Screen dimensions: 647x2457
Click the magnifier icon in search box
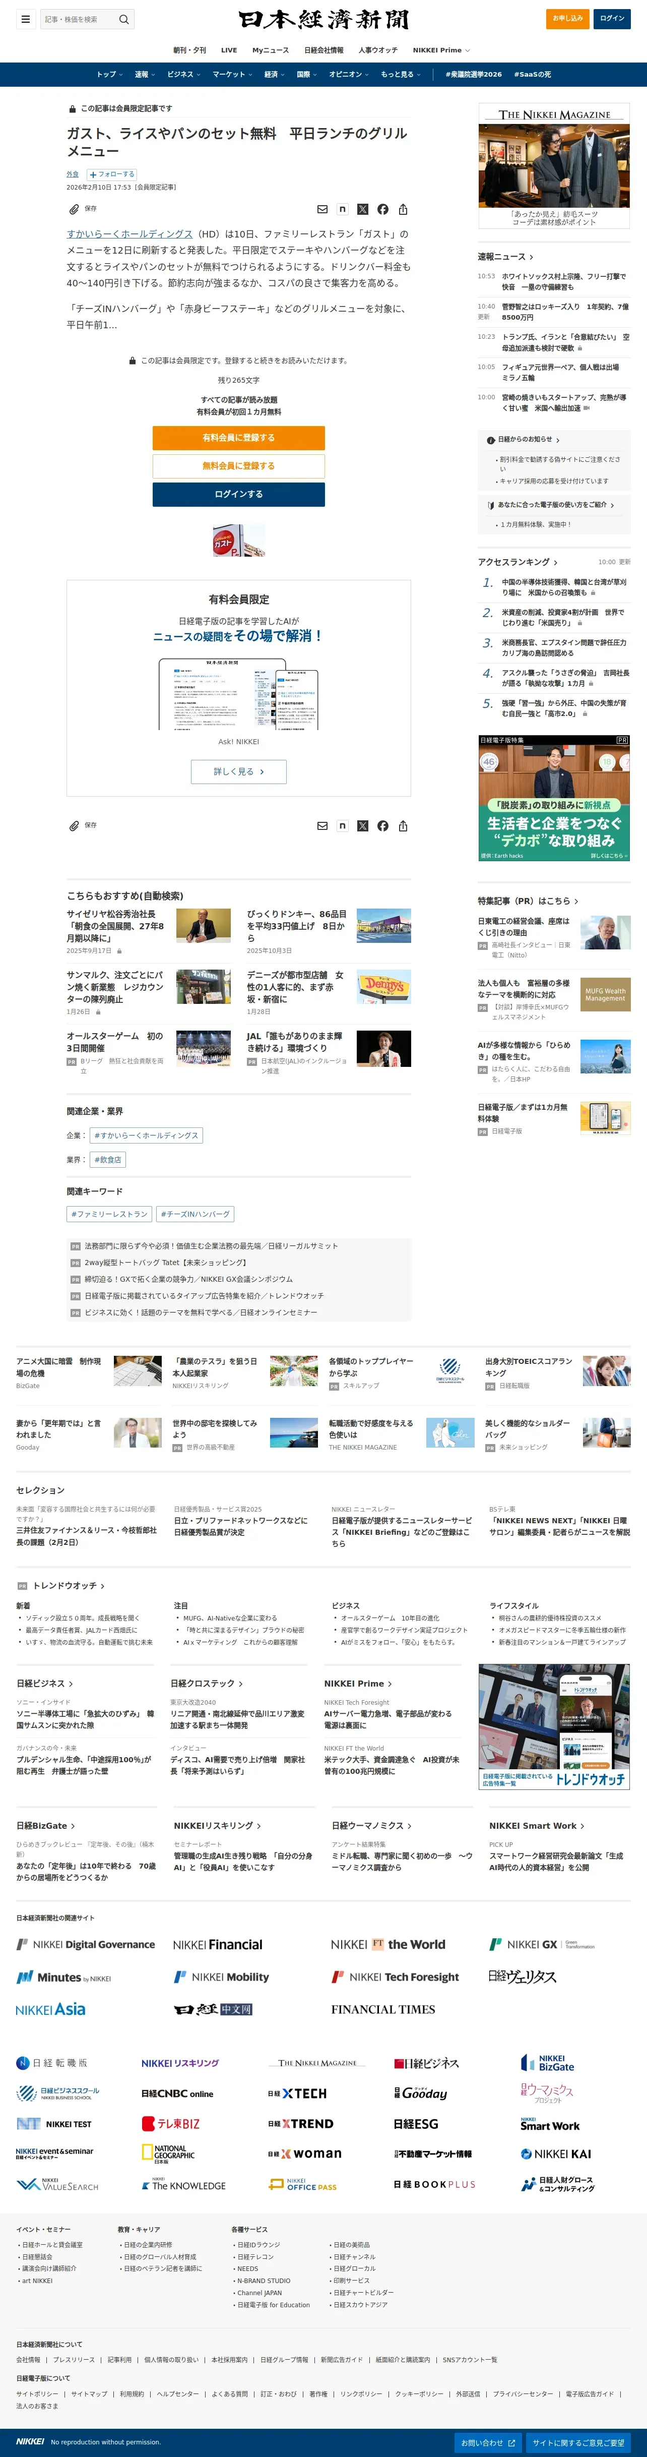(x=123, y=19)
